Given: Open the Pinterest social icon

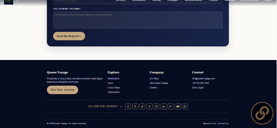Looking at the screenshot, I should 171,106.
